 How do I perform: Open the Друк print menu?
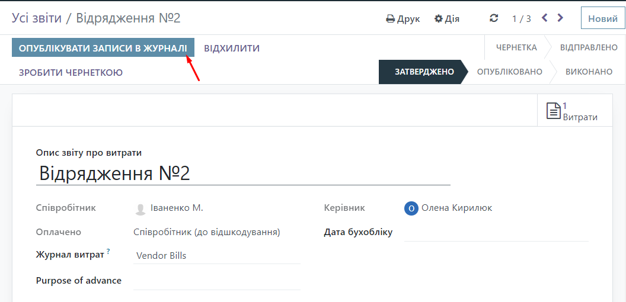403,19
